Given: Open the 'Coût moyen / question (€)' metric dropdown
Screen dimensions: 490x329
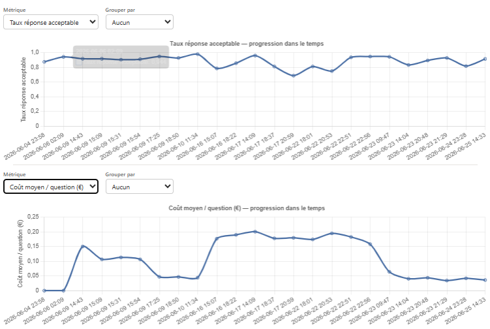Looking at the screenshot, I should [51, 187].
